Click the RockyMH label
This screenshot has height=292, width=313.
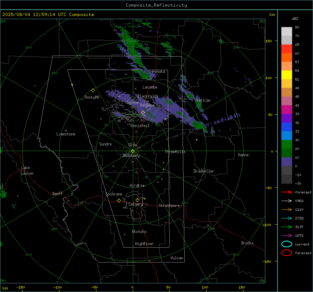click(x=92, y=97)
